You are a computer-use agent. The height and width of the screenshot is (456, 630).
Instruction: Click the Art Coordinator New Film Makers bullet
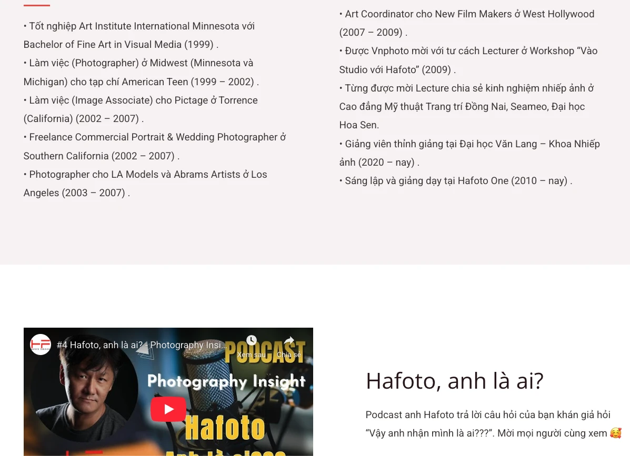466,23
